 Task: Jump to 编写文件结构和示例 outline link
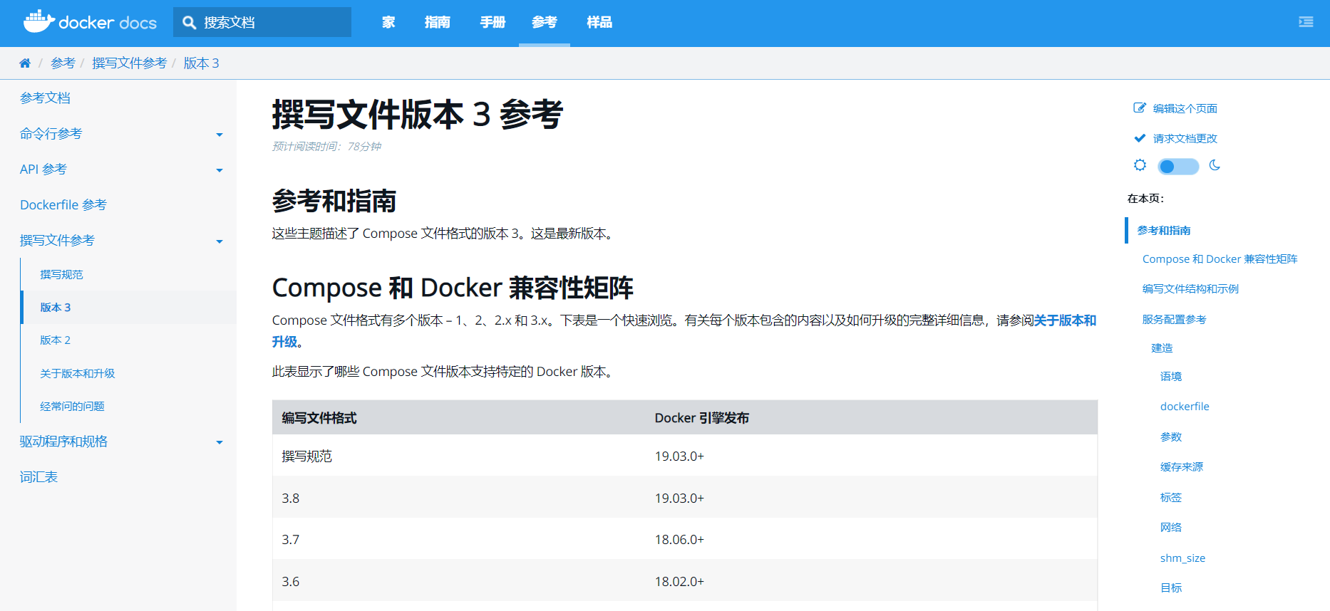pyautogui.click(x=1190, y=288)
